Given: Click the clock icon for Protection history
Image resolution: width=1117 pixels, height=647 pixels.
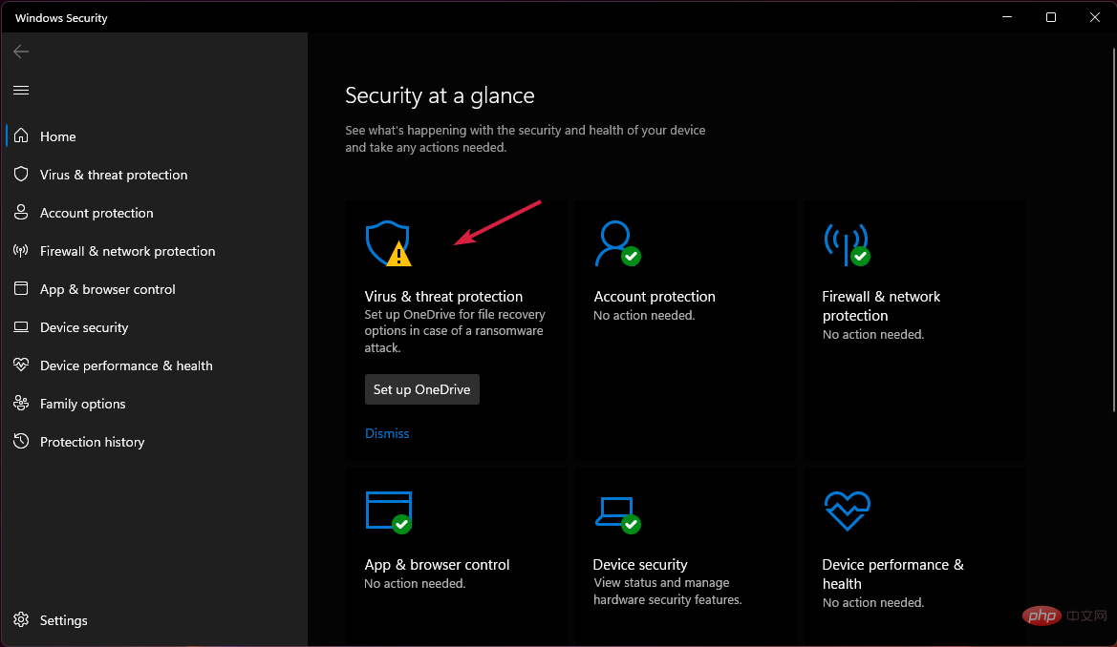Looking at the screenshot, I should [x=21, y=441].
